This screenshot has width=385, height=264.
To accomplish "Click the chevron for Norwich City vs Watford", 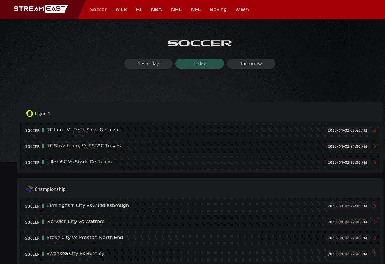I will pyautogui.click(x=375, y=222).
